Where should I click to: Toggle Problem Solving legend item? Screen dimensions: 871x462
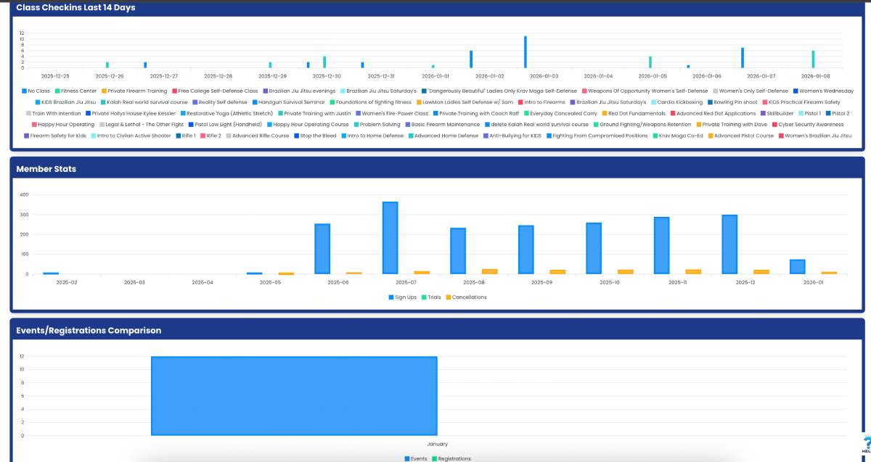pyautogui.click(x=377, y=124)
